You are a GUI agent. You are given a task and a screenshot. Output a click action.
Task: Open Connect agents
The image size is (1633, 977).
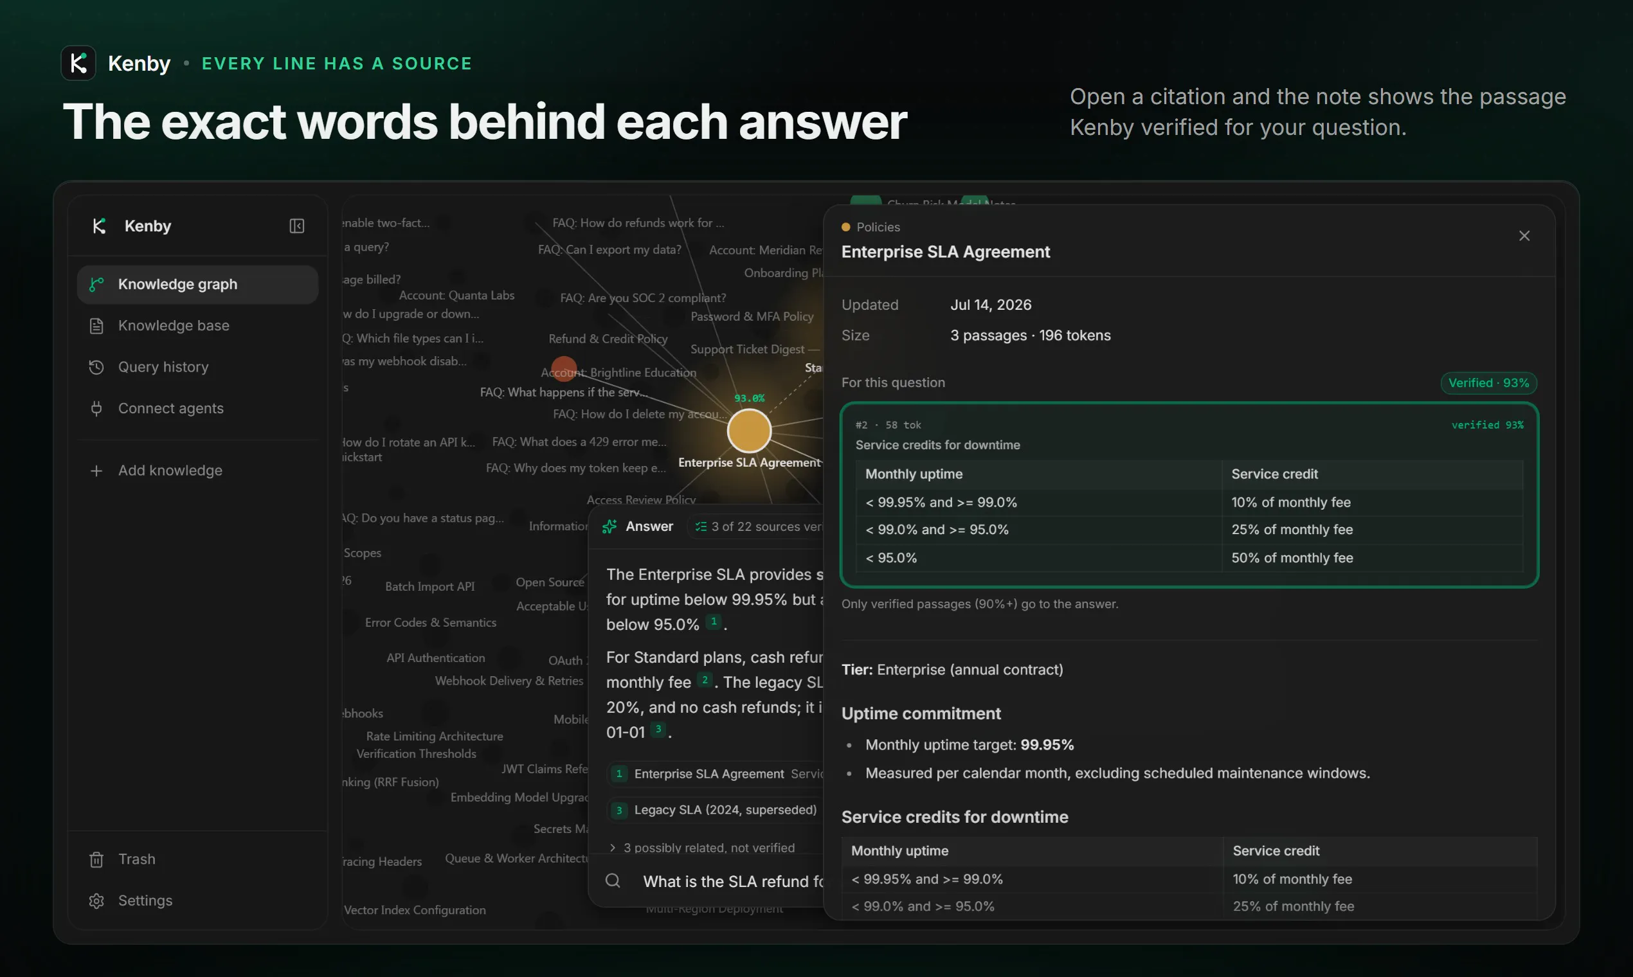pos(197,408)
